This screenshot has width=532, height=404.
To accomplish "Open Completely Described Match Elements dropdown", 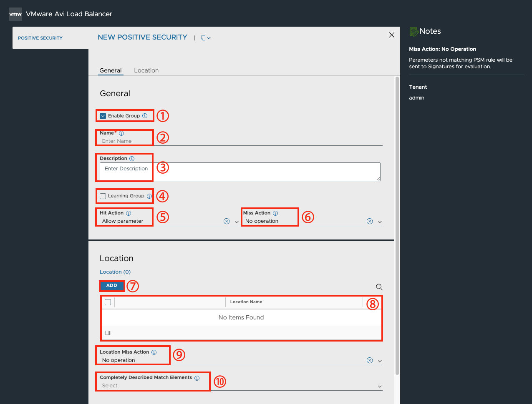I will pyautogui.click(x=380, y=387).
